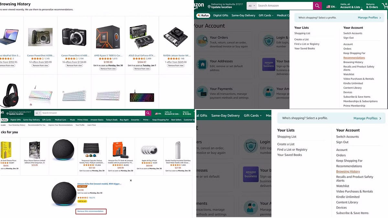
Task: Open the shopping cart icon
Action: tap(385, 5)
